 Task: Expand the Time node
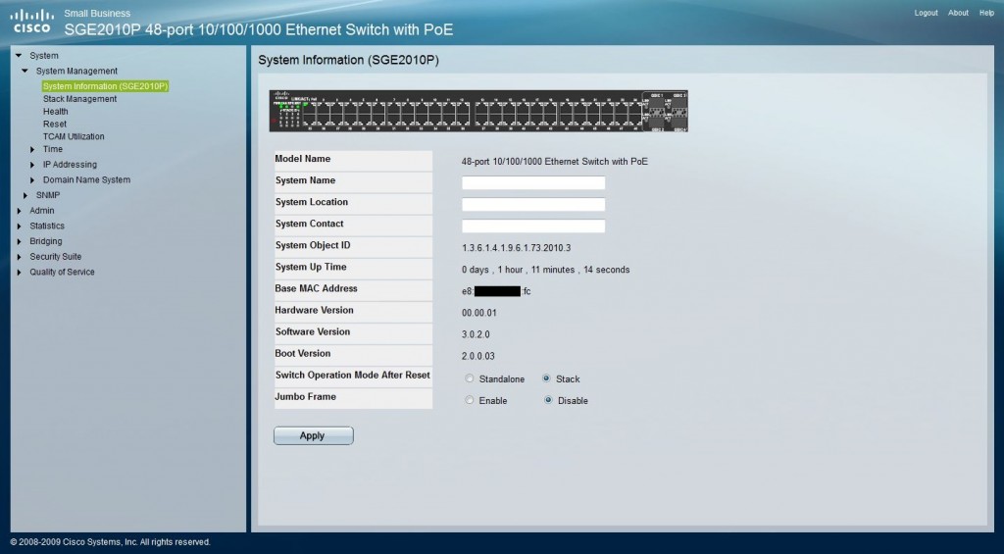(32, 149)
